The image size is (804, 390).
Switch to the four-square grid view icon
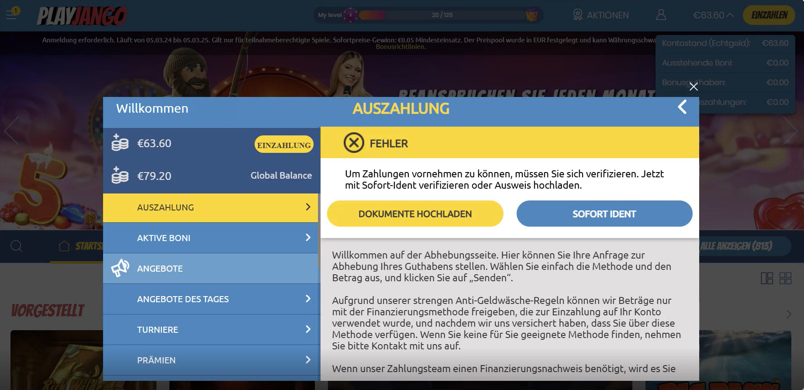coord(785,278)
